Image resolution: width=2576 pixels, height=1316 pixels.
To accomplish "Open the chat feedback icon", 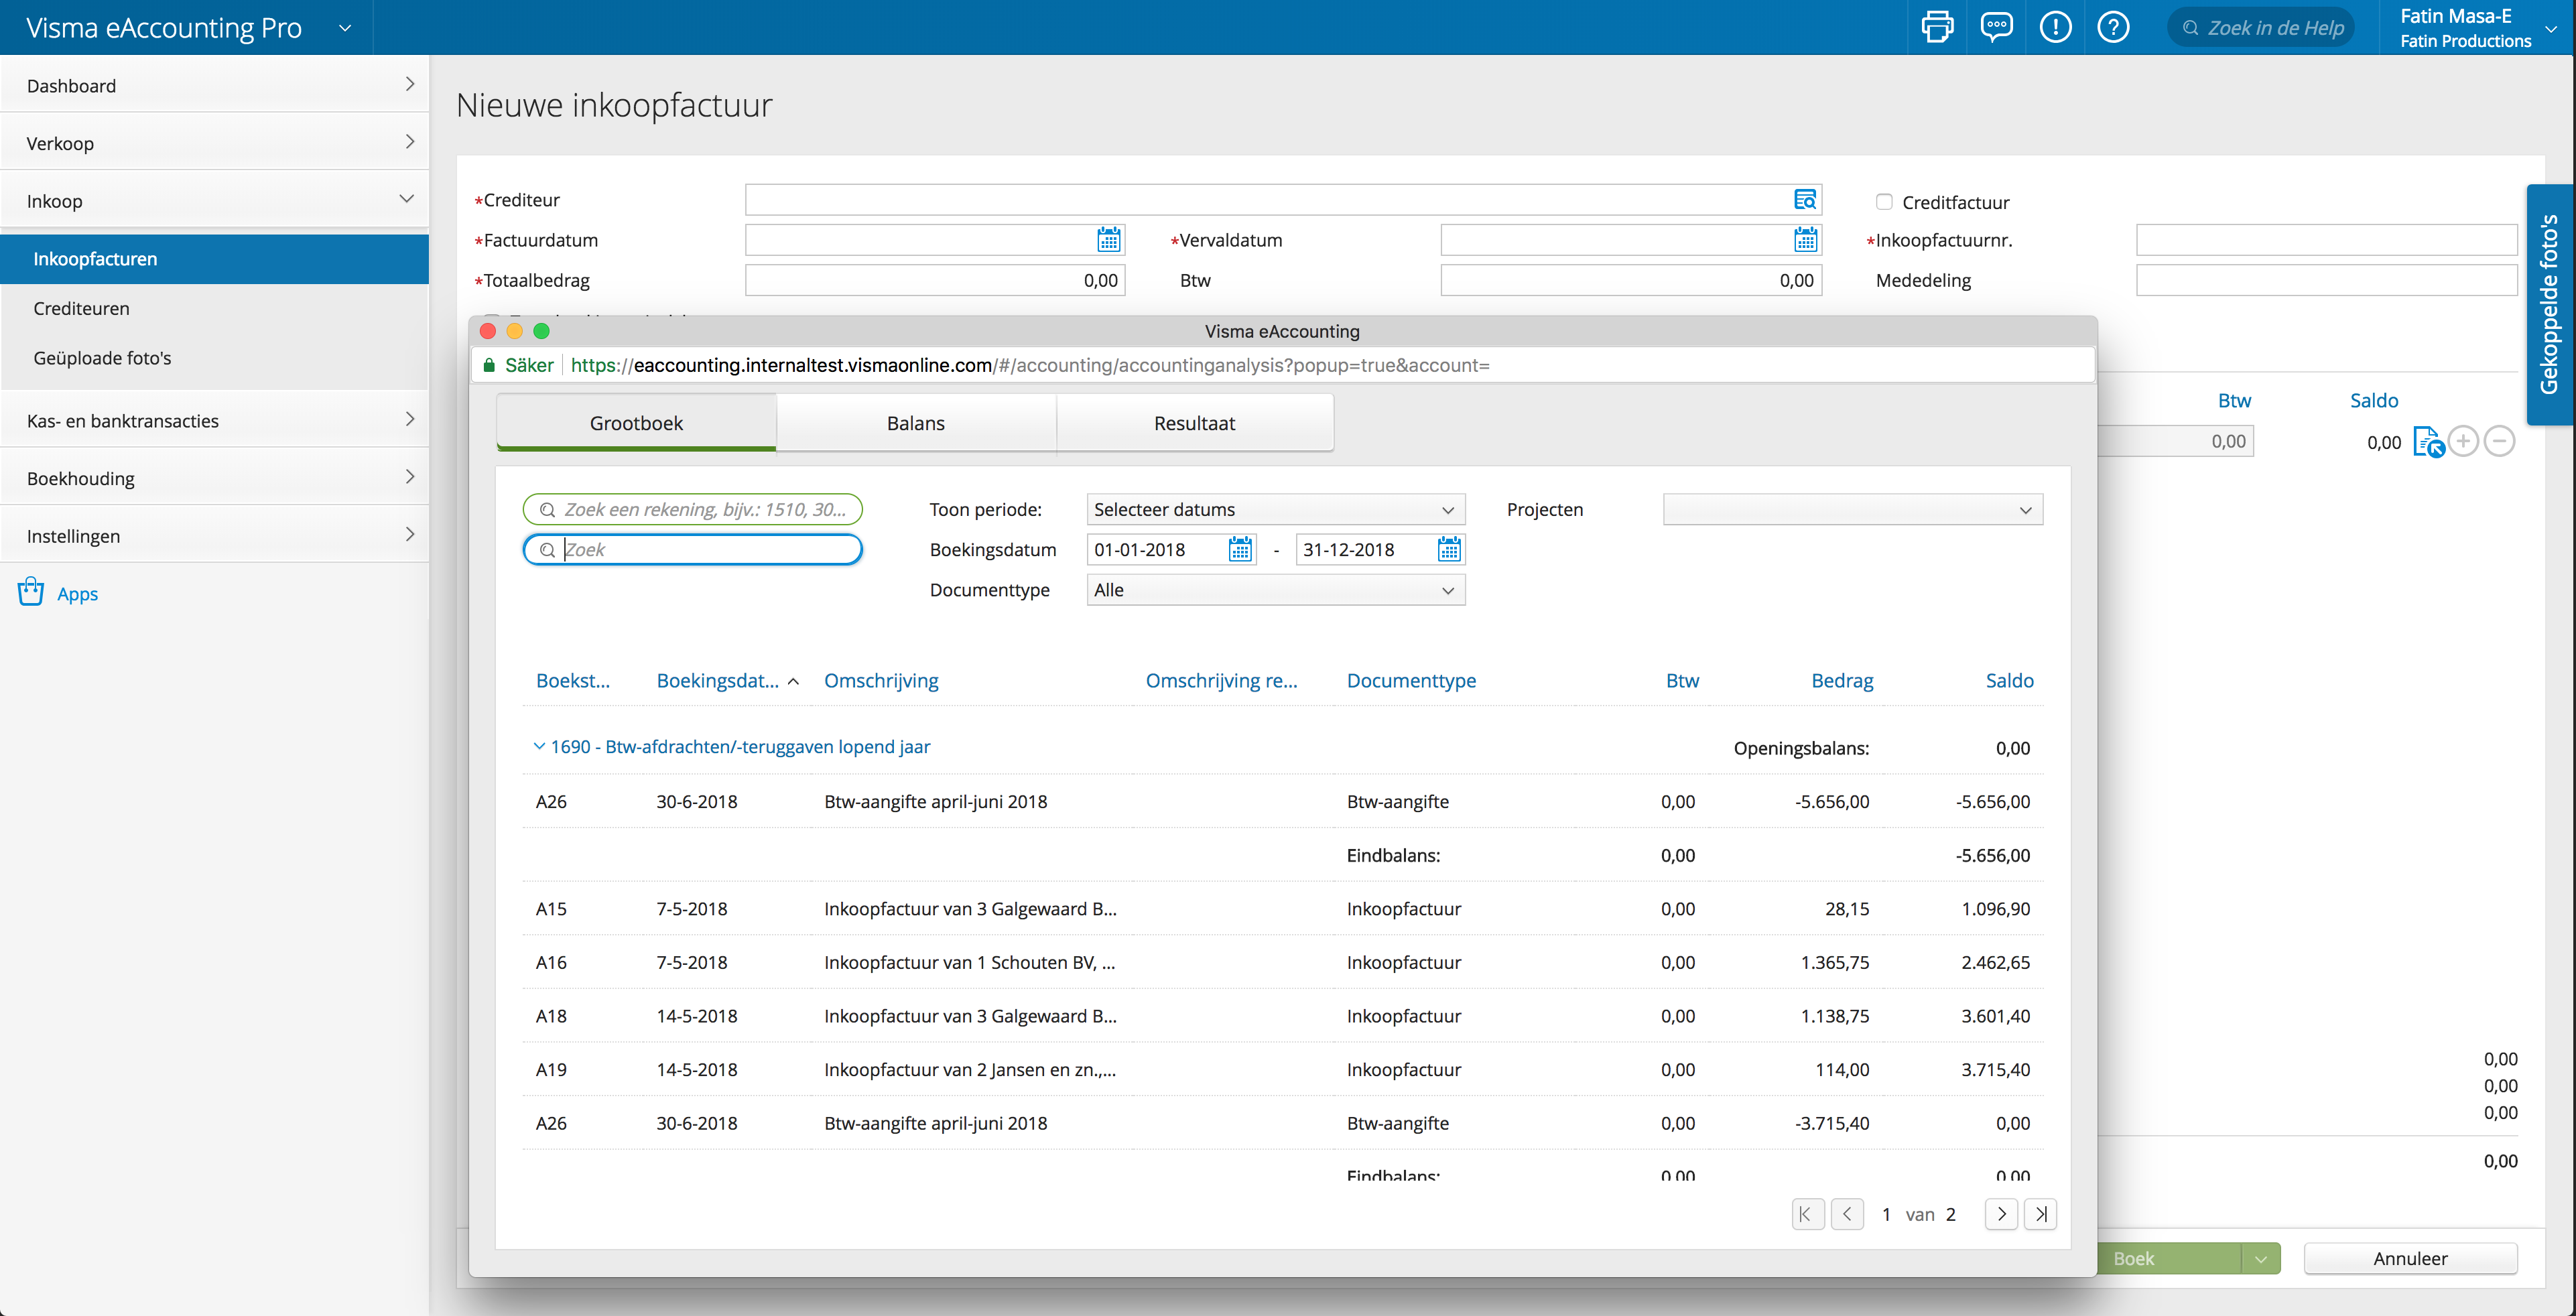I will (x=1996, y=27).
